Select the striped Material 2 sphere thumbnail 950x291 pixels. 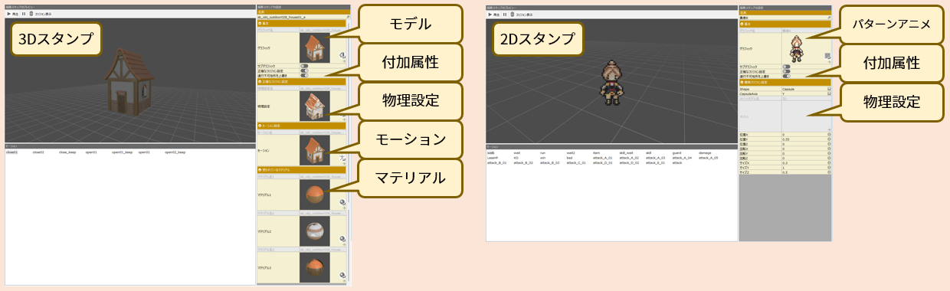coord(315,231)
